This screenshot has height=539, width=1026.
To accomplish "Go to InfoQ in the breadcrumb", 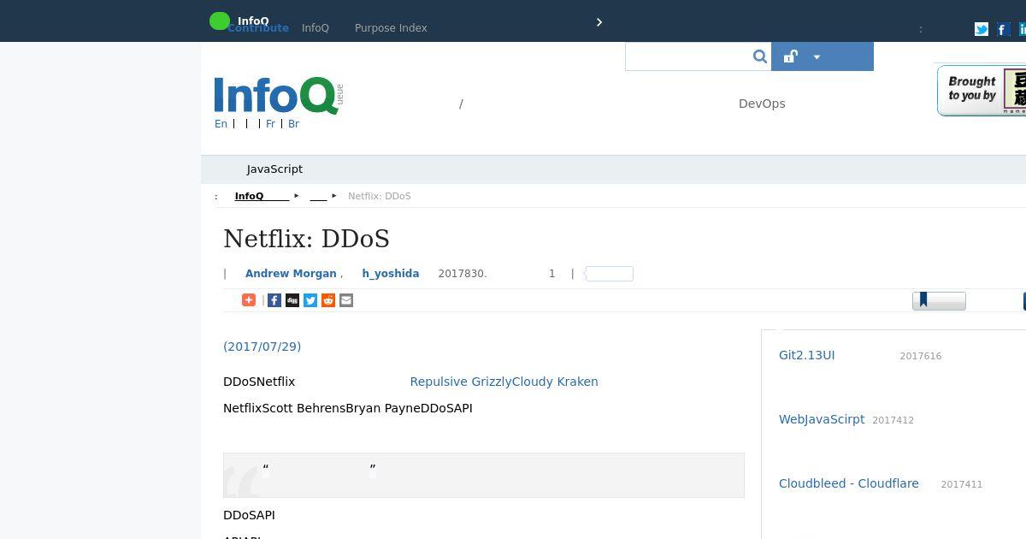I will click(x=262, y=196).
